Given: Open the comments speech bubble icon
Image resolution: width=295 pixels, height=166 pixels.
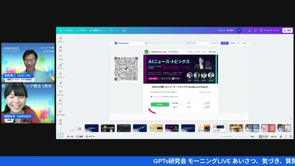Looking at the screenshot, I should pos(255,30).
